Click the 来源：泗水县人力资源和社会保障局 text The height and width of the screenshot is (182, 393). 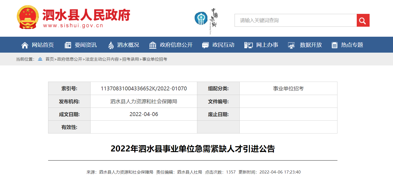coord(120,172)
